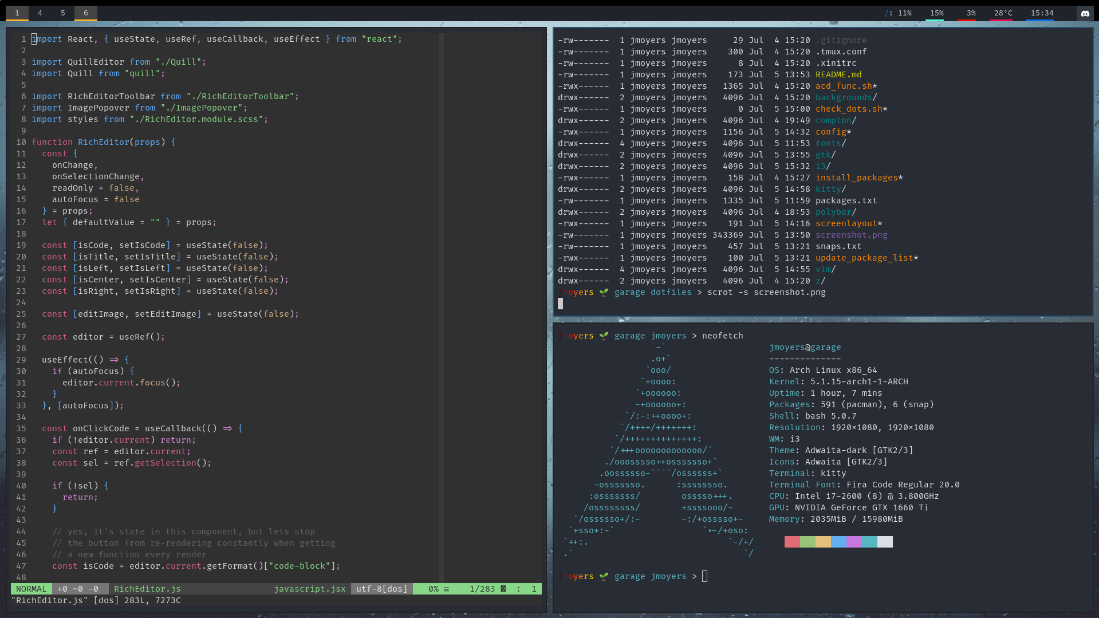This screenshot has height=618, width=1099.
Task: Click the git changes +0 ~0 -0 indicator
Action: pyautogui.click(x=78, y=589)
